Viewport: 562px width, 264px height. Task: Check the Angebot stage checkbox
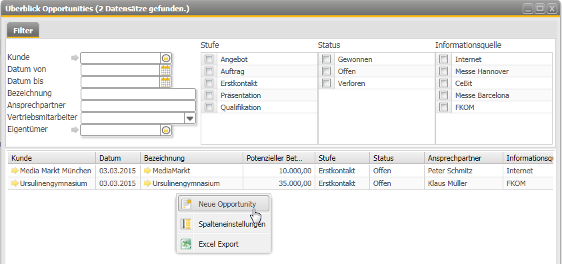209,59
